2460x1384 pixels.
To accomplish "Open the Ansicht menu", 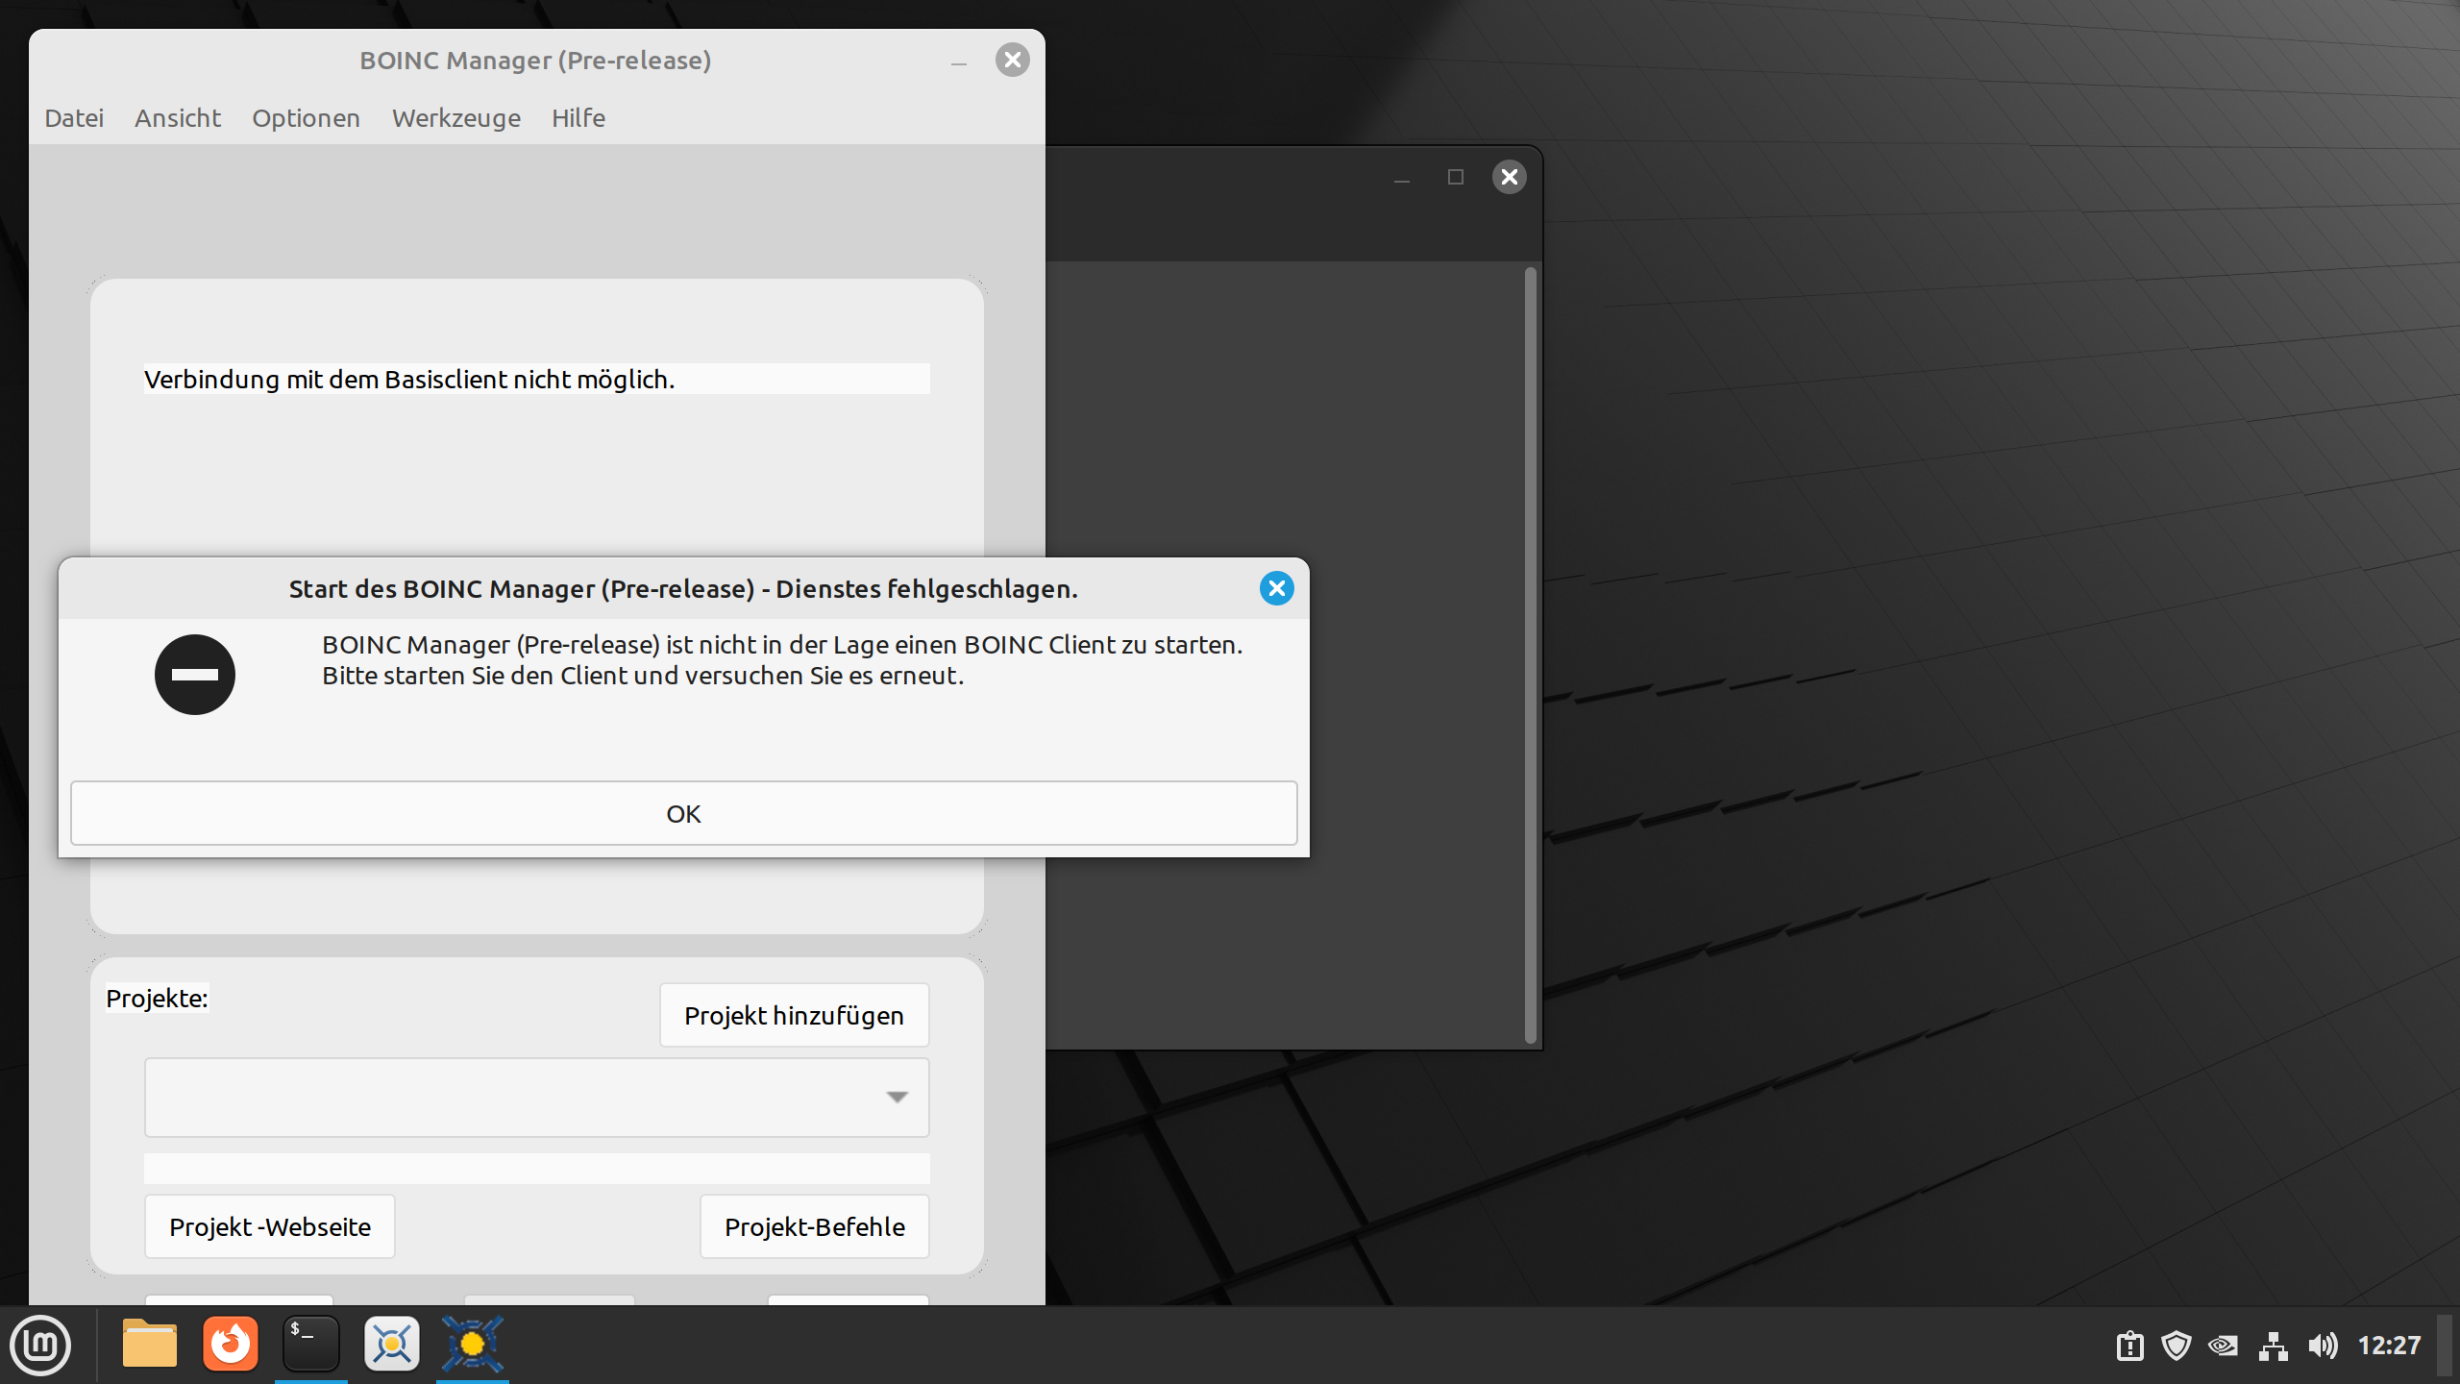I will pos(178,117).
